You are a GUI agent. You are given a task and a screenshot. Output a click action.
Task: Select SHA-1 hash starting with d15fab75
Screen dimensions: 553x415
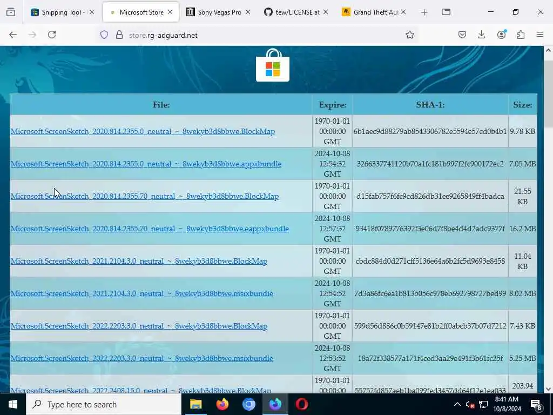430,196
